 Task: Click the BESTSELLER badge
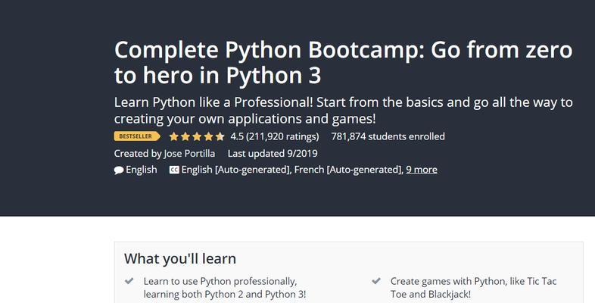[x=137, y=136]
